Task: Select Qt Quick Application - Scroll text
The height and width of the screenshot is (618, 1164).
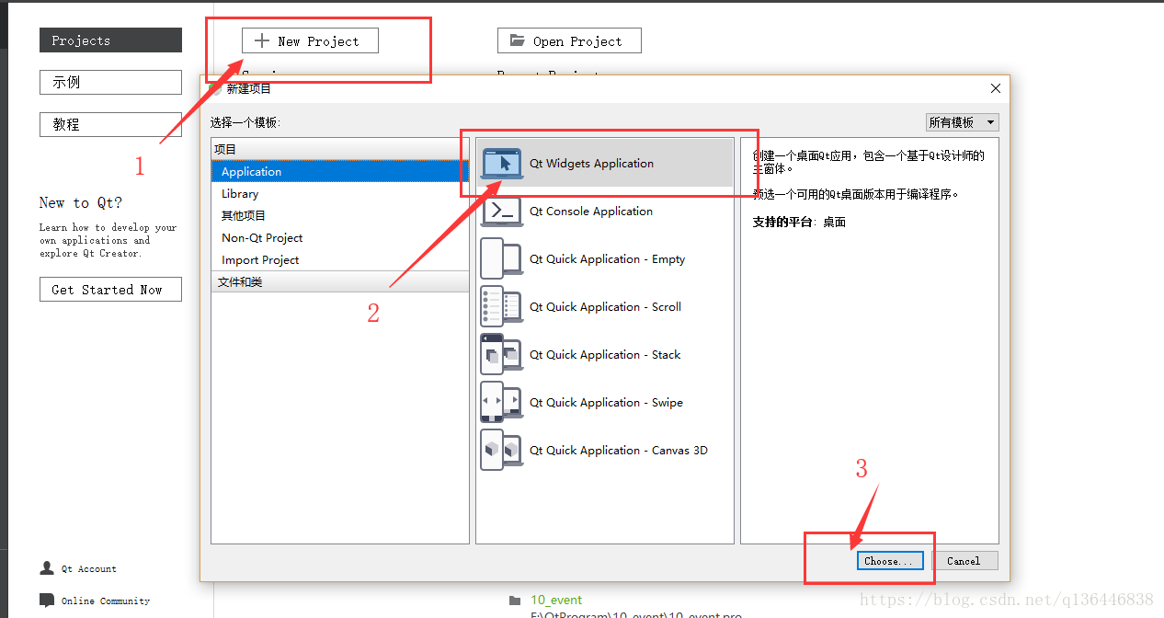Action: point(605,307)
